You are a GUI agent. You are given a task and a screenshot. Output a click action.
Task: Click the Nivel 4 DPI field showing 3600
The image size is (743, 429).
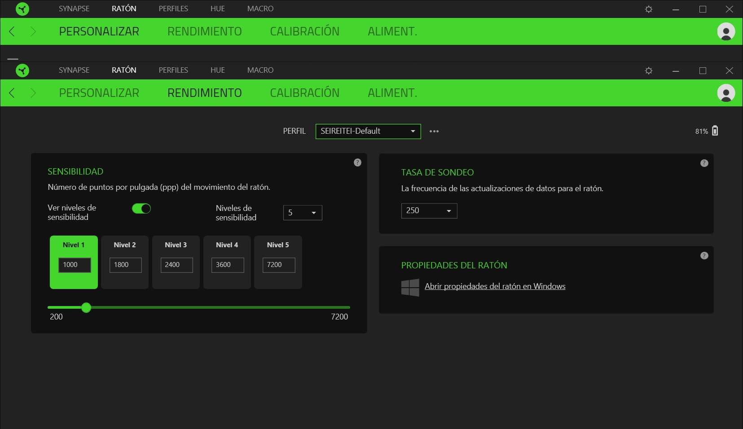click(x=228, y=265)
